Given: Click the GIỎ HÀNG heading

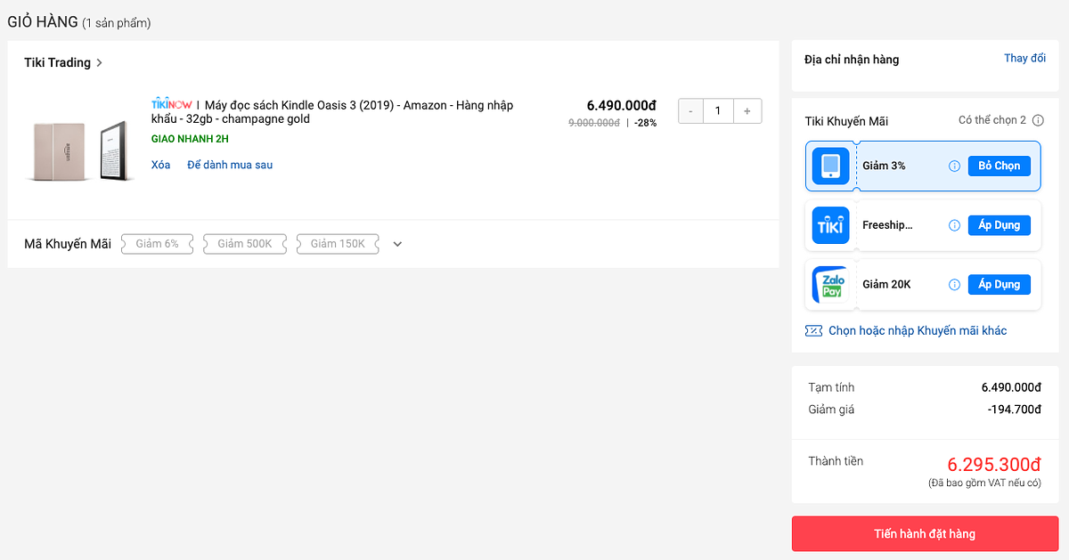Looking at the screenshot, I should coord(43,21).
